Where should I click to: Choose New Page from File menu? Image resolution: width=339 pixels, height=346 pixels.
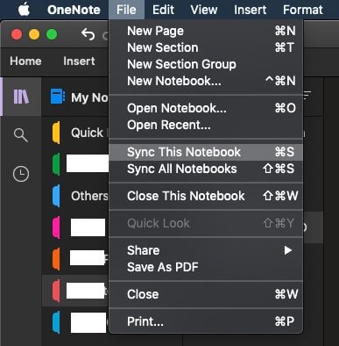coord(206,31)
